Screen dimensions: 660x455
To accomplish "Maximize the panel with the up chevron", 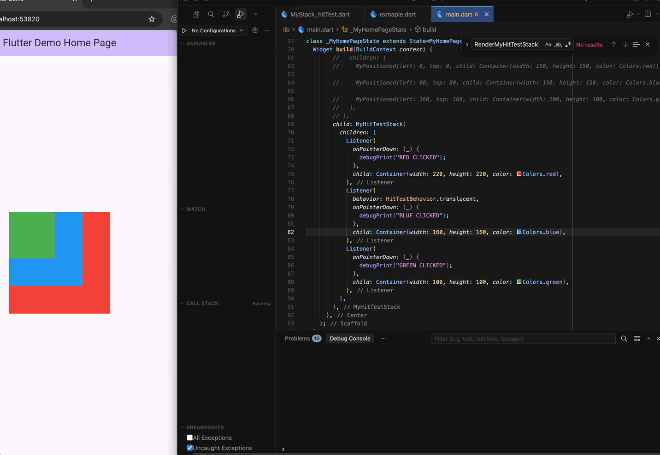I will tap(649, 339).
